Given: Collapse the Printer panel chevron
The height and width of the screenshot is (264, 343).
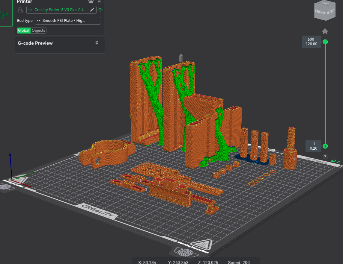Looking at the screenshot, I should 99,1.
